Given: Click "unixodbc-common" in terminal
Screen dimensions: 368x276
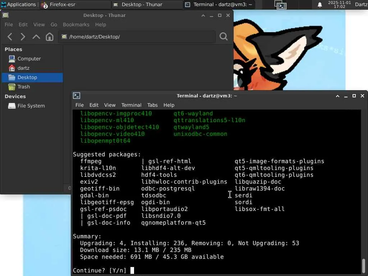Looking at the screenshot, I should 201,134.
